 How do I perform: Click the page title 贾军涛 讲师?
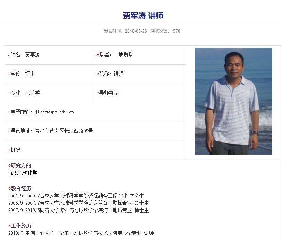[x=143, y=16]
